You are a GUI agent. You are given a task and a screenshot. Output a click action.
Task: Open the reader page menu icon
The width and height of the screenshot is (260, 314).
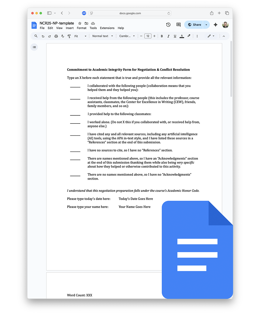[92, 13]
